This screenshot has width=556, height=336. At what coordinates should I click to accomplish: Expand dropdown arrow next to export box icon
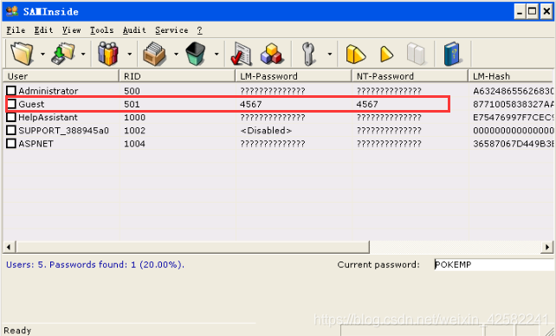point(176,55)
